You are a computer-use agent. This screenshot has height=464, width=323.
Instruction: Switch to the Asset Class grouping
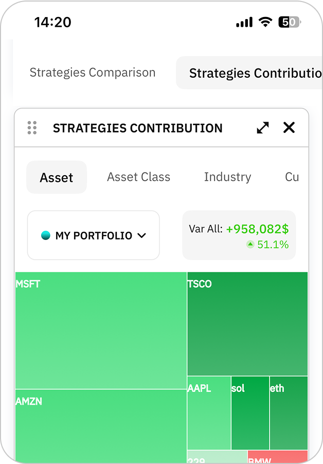pos(138,177)
